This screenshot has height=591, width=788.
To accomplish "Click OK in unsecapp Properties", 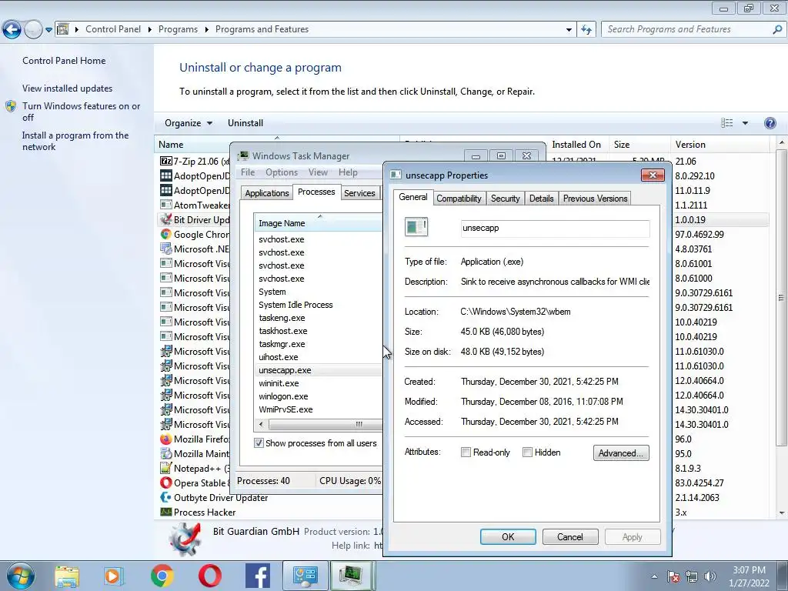I will [x=508, y=536].
